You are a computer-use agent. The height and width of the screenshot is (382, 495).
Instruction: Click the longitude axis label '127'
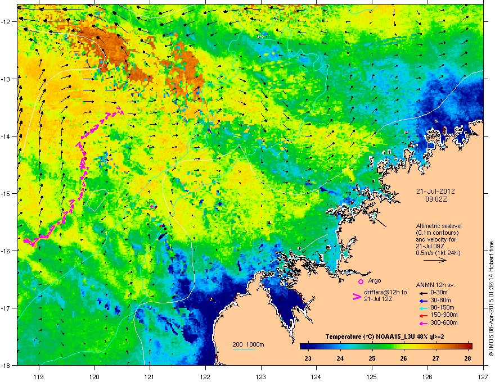tap(483, 376)
